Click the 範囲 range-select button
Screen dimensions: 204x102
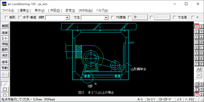click(5, 26)
